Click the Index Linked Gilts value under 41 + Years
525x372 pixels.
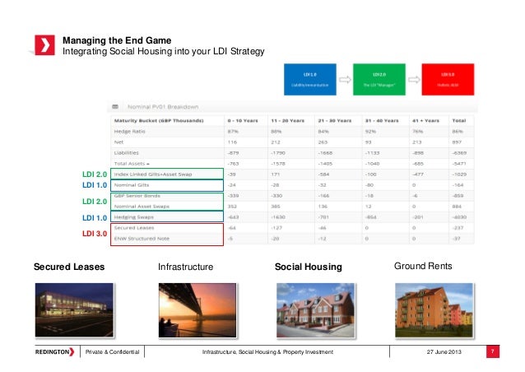click(418, 174)
